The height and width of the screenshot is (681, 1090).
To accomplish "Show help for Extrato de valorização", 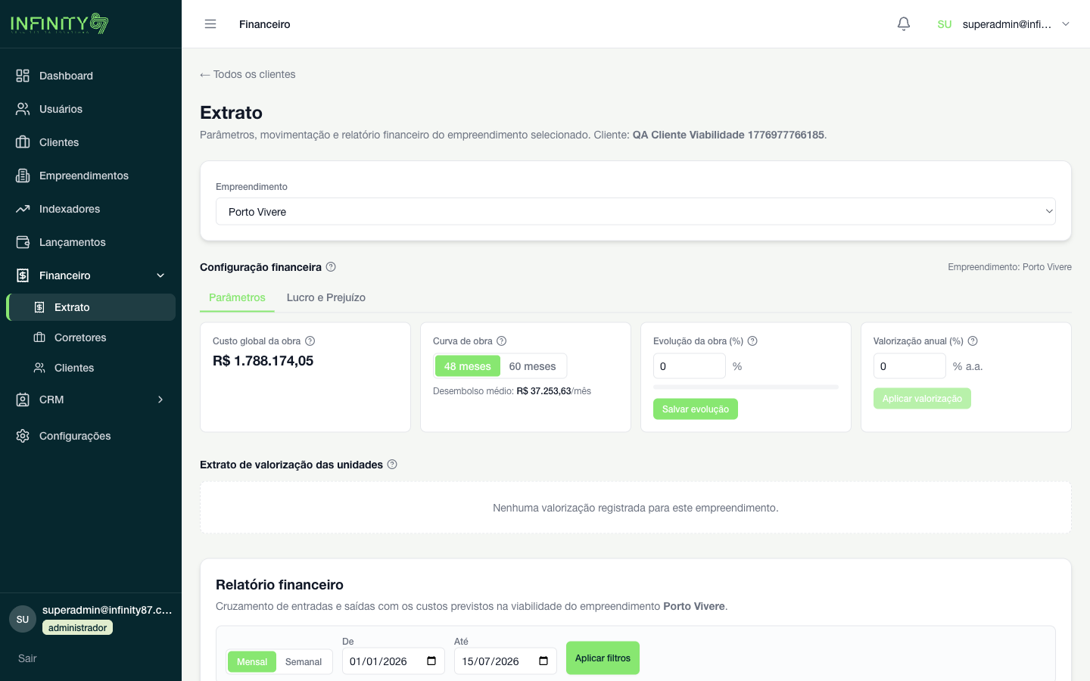I will [x=392, y=465].
